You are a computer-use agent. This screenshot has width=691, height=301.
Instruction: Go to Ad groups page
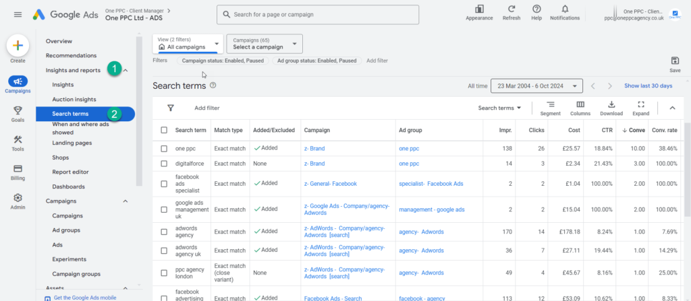point(66,230)
